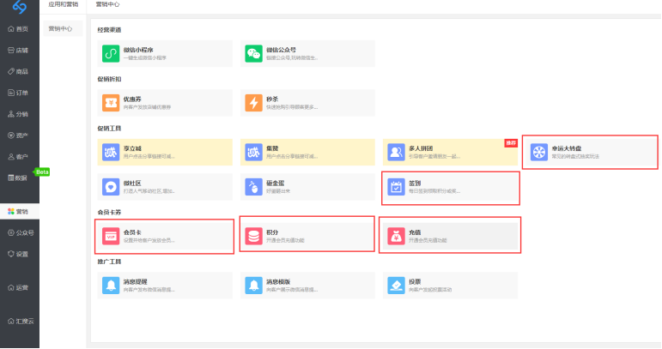Viewport: 662px width, 349px height.
Task: Open the 消息提醒 bell icon
Action: click(111, 285)
